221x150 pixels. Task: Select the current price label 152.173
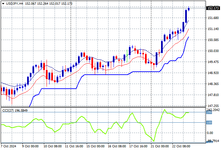[213, 8]
